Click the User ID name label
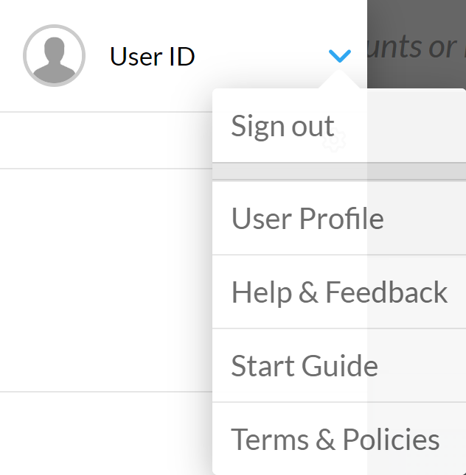 (152, 57)
